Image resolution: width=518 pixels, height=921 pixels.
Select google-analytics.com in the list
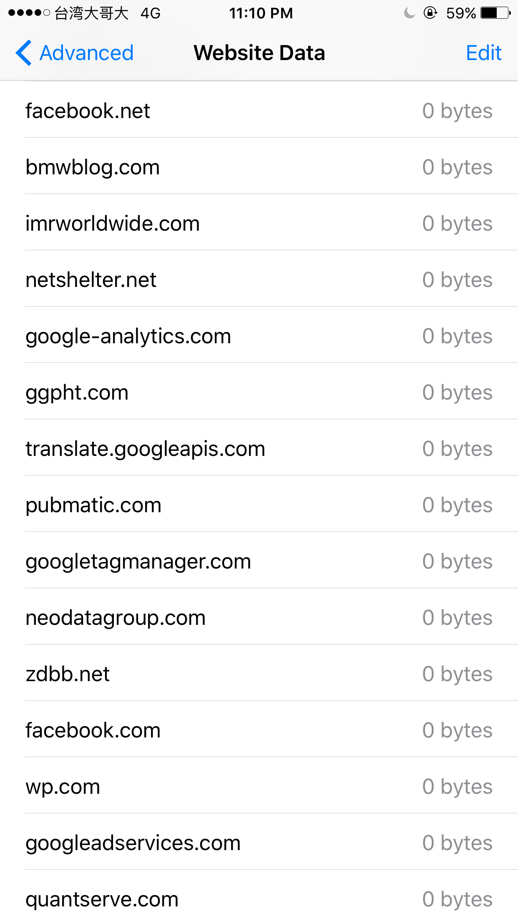coord(259,336)
